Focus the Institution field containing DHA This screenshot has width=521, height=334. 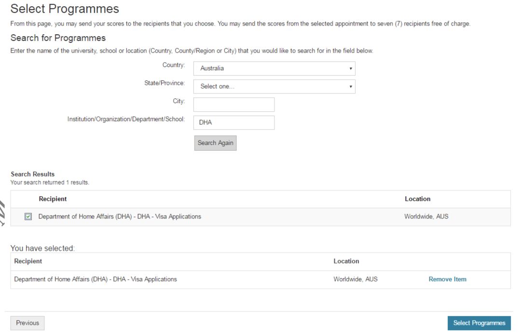click(234, 122)
